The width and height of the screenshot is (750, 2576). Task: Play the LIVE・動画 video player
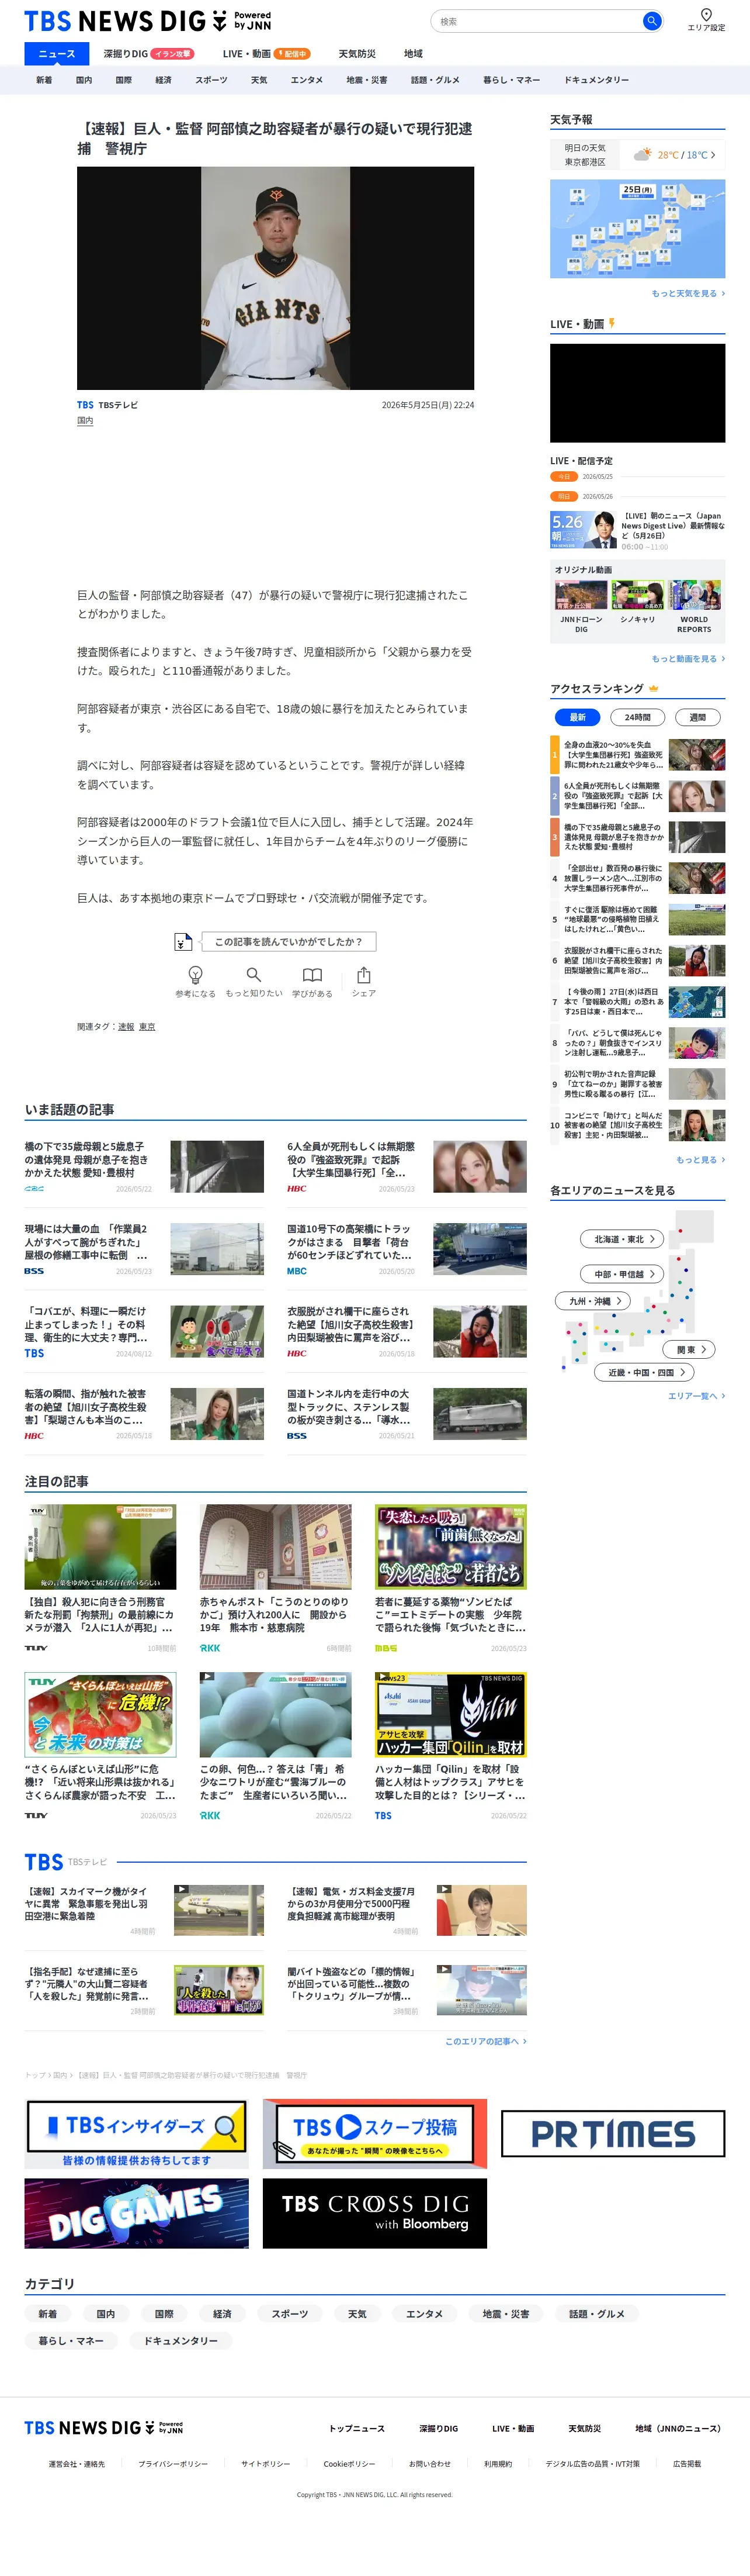point(637,393)
